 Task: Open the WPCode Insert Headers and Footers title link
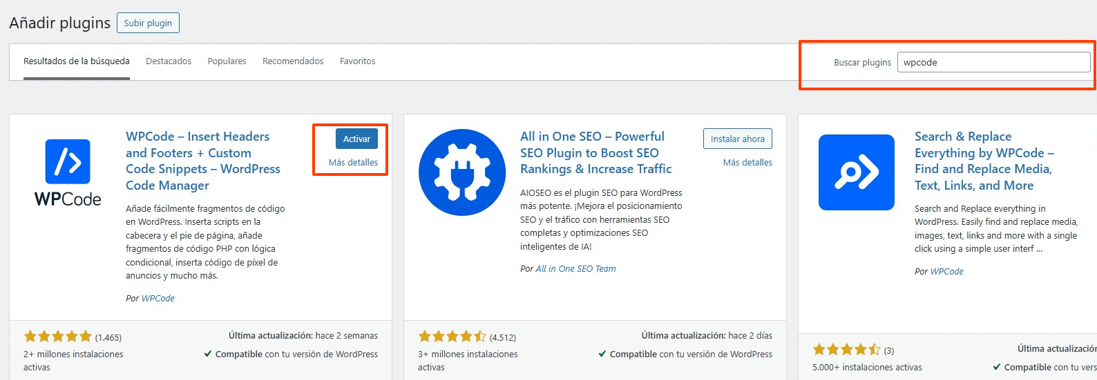tap(202, 161)
